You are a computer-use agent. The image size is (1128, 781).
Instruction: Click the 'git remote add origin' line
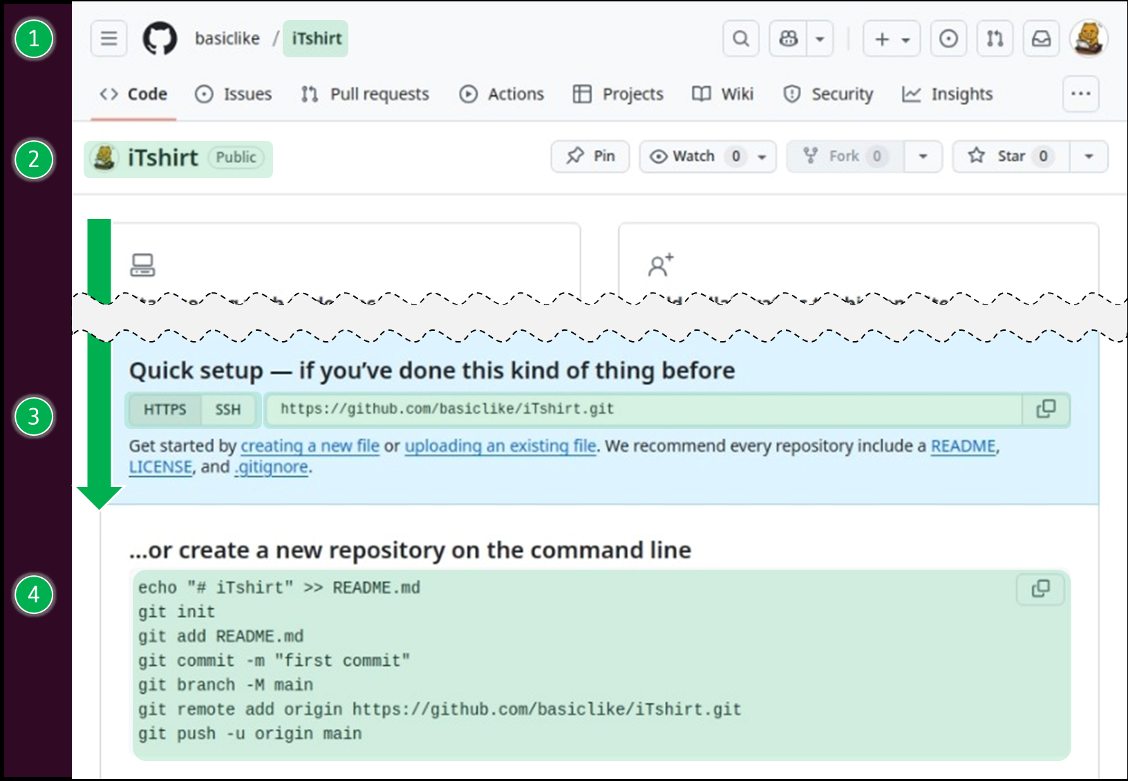click(440, 710)
